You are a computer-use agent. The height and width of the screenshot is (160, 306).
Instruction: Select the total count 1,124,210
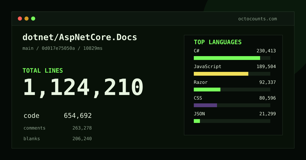(x=83, y=87)
